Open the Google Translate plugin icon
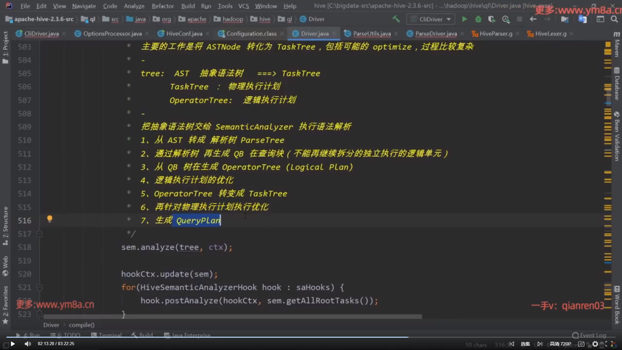Viewport: 622px width, 350px height. 582,19
